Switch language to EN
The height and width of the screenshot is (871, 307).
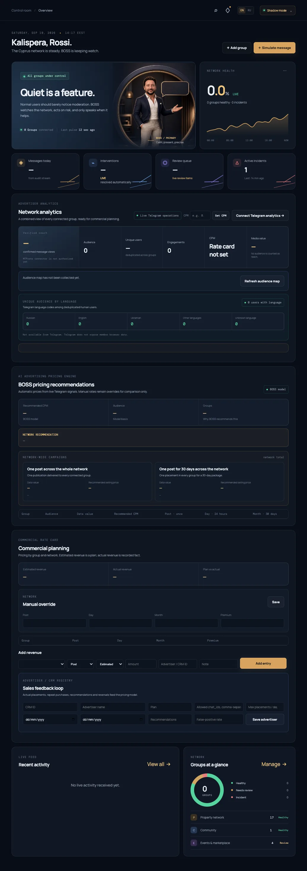242,10
